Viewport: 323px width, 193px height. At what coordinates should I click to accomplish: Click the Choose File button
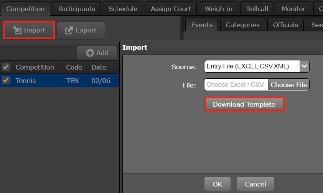click(x=288, y=85)
